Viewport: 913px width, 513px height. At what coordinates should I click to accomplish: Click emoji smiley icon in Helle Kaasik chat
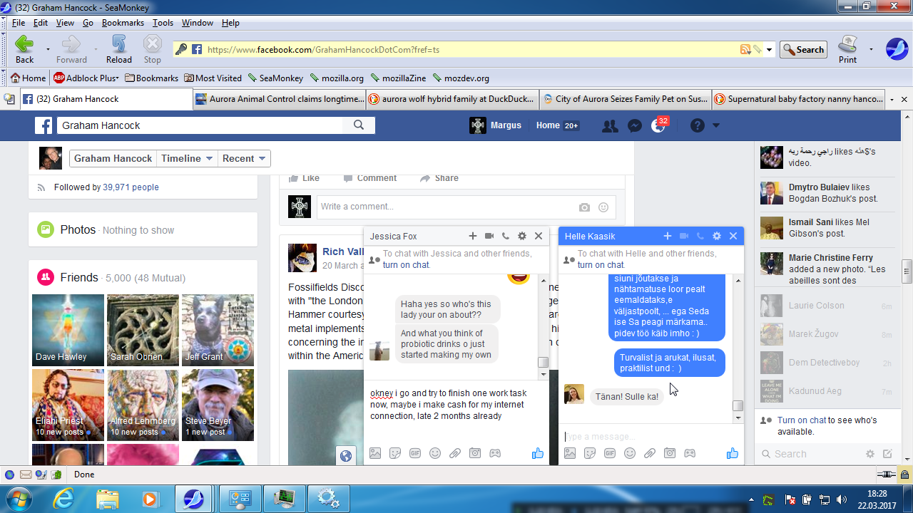630,453
